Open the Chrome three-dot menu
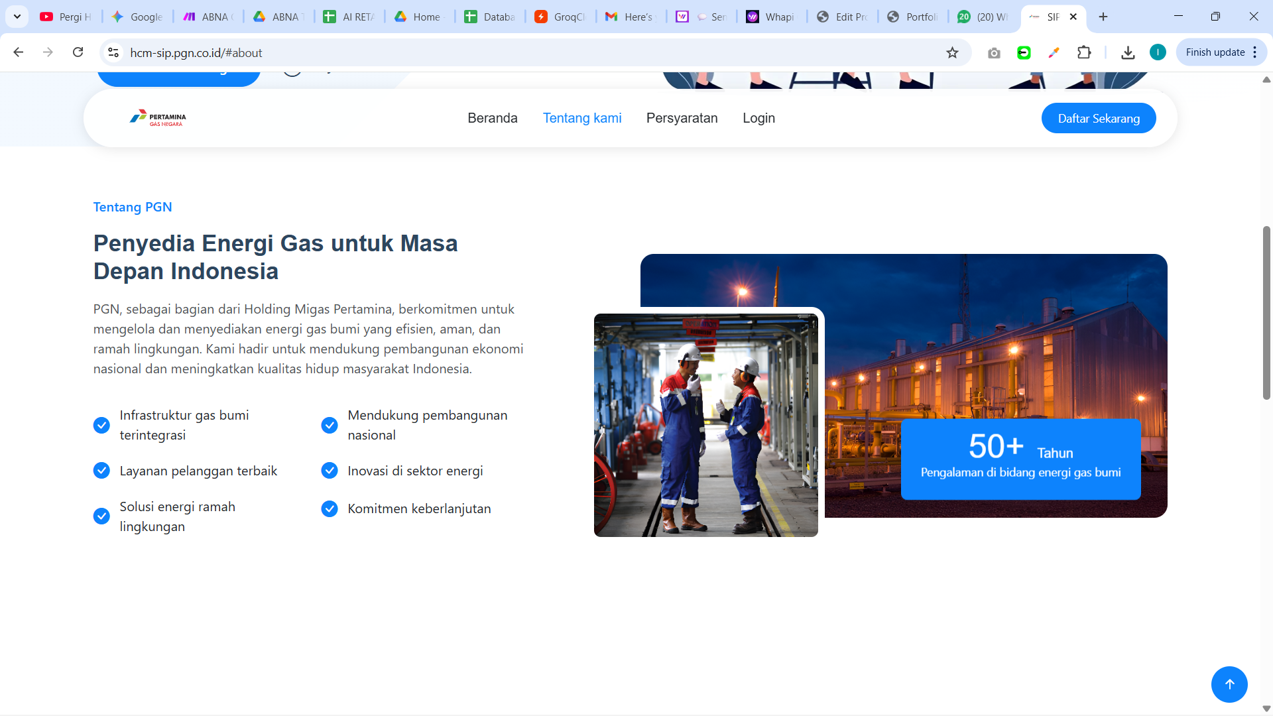1273x716 pixels. 1255,52
